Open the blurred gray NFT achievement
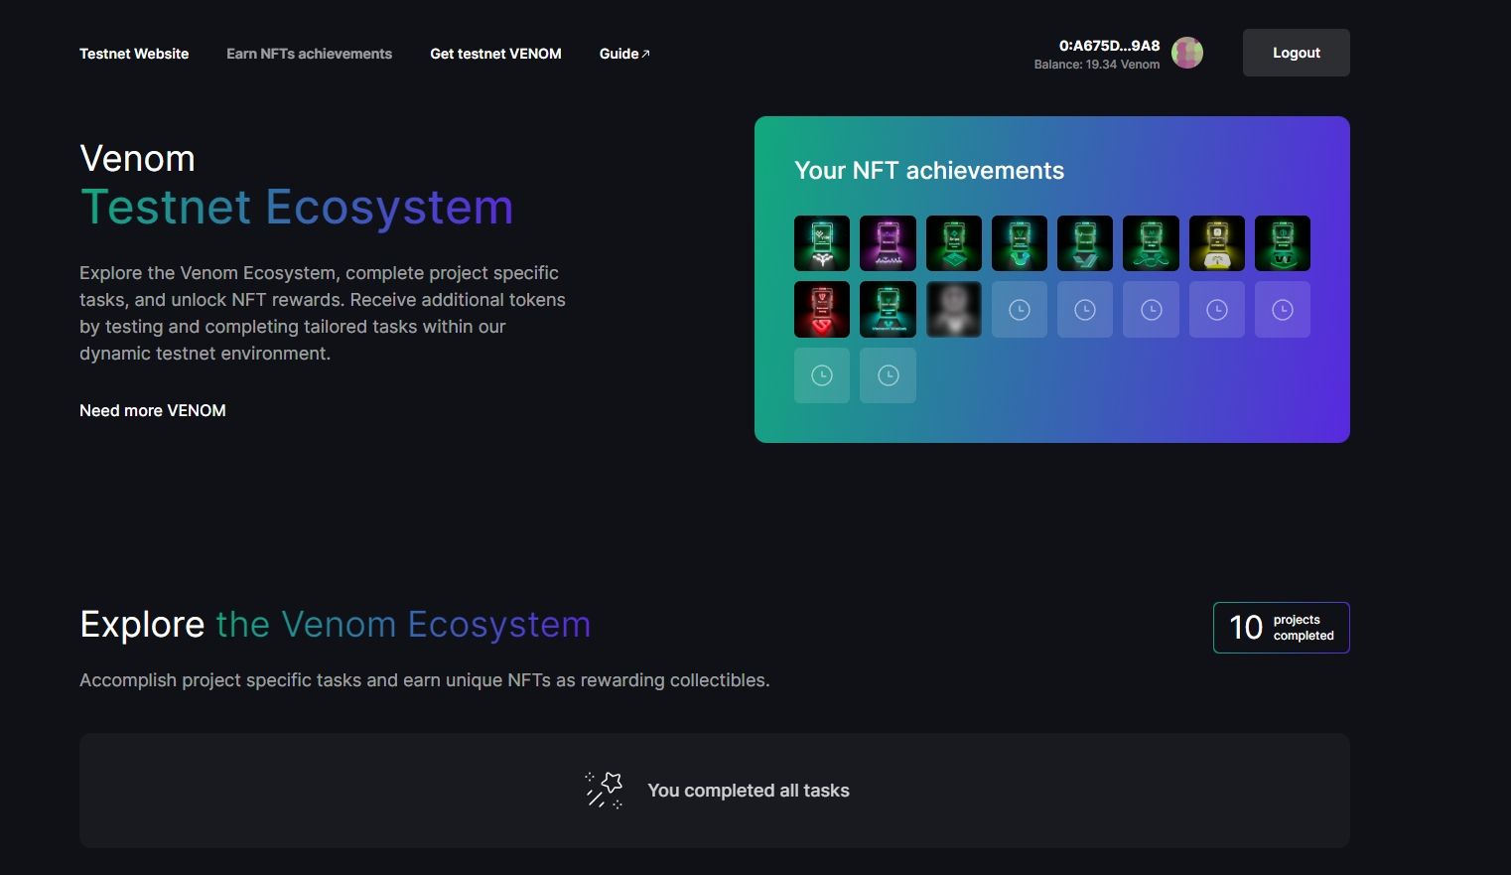The width and height of the screenshot is (1511, 875). click(954, 309)
